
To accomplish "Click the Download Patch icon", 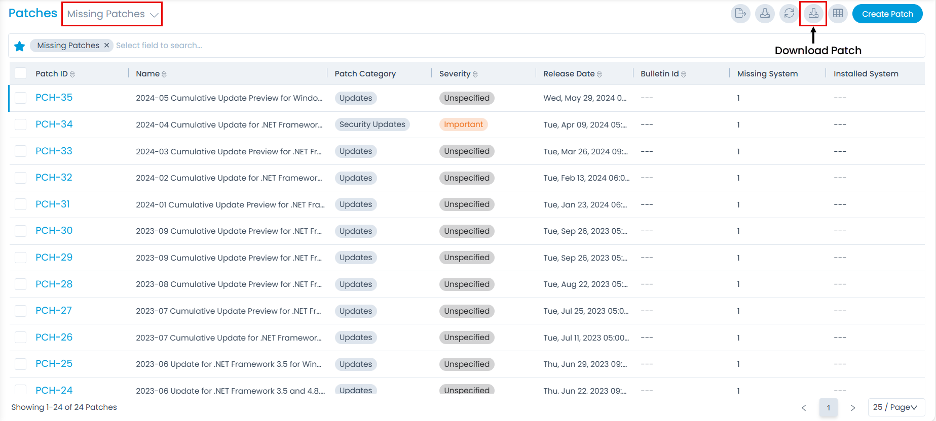I will pos(813,14).
